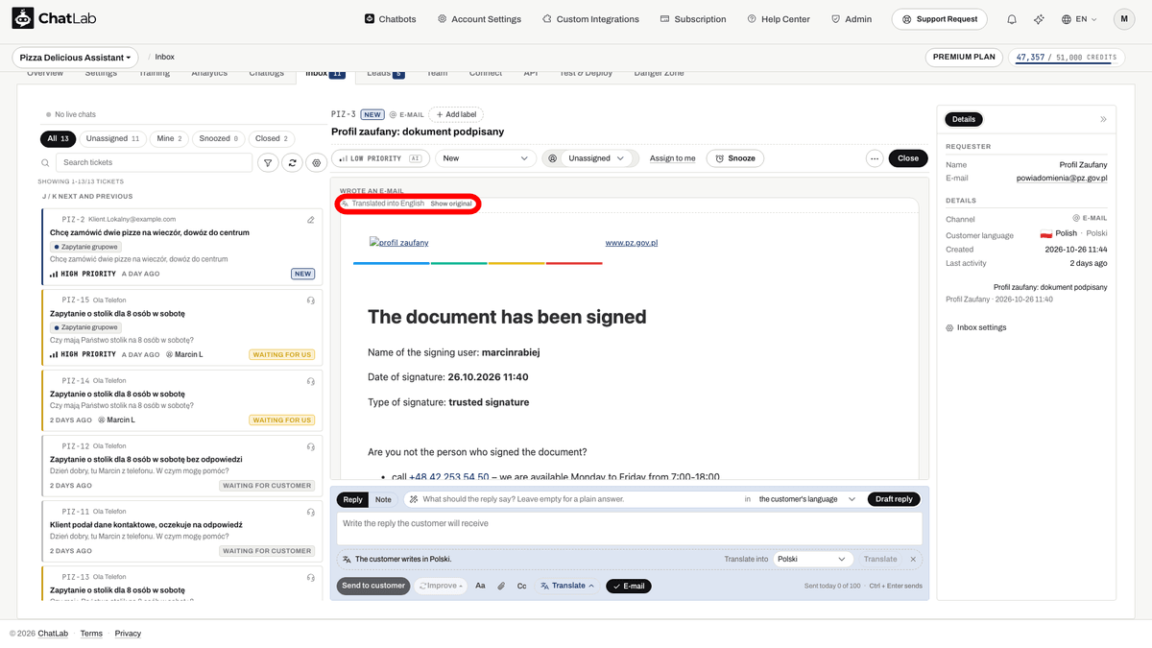
Task: Show original untranslated email
Action: pyautogui.click(x=451, y=204)
